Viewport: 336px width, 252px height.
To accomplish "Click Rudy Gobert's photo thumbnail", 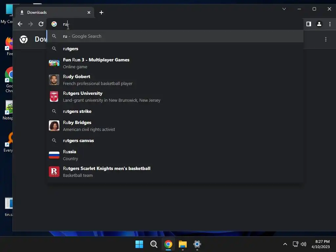I will (x=54, y=80).
